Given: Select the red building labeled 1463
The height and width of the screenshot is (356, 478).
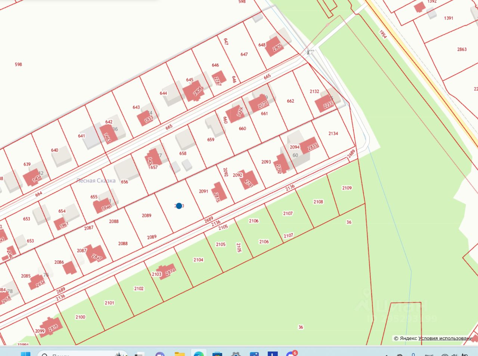Looking at the screenshot, I should (x=109, y=133).
